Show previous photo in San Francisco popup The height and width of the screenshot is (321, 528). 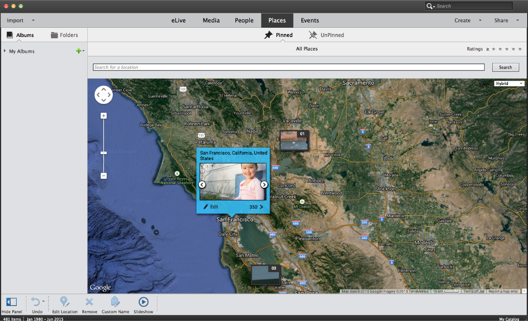202,184
